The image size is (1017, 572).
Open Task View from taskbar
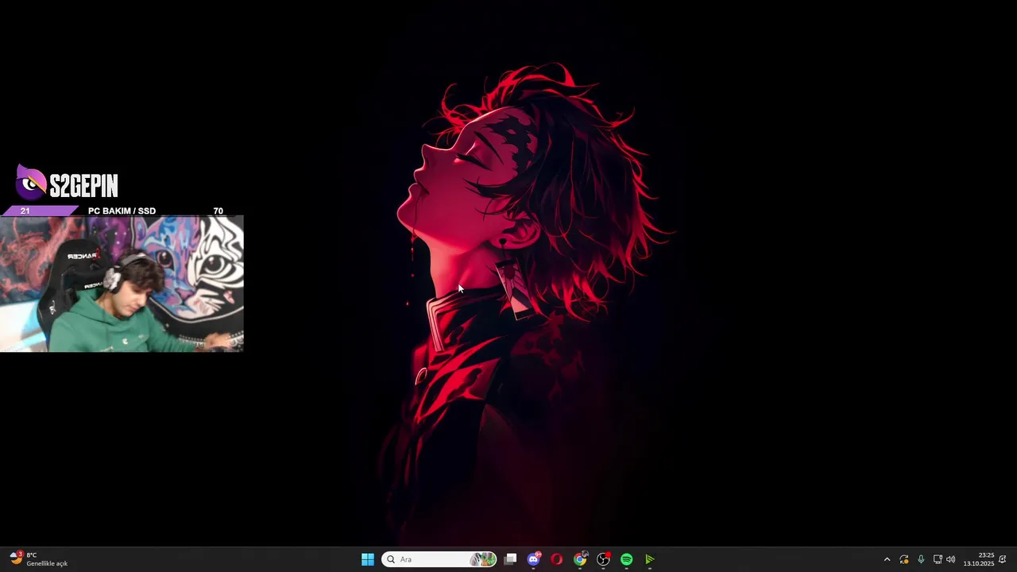[x=511, y=559]
